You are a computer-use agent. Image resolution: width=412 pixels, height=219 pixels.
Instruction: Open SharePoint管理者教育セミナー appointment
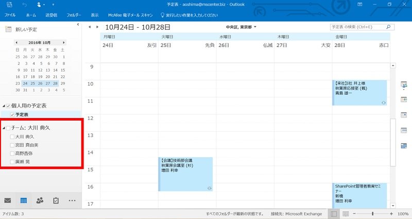tap(359, 196)
